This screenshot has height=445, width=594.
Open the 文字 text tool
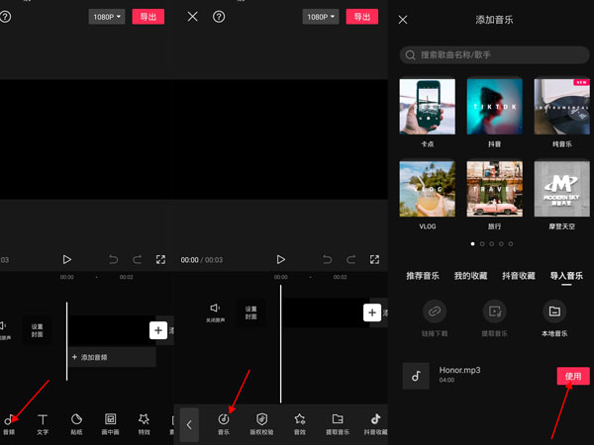click(43, 424)
